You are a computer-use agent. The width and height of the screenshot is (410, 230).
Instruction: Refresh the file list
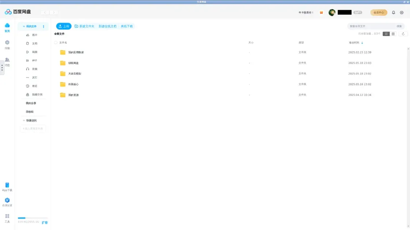click(x=403, y=34)
